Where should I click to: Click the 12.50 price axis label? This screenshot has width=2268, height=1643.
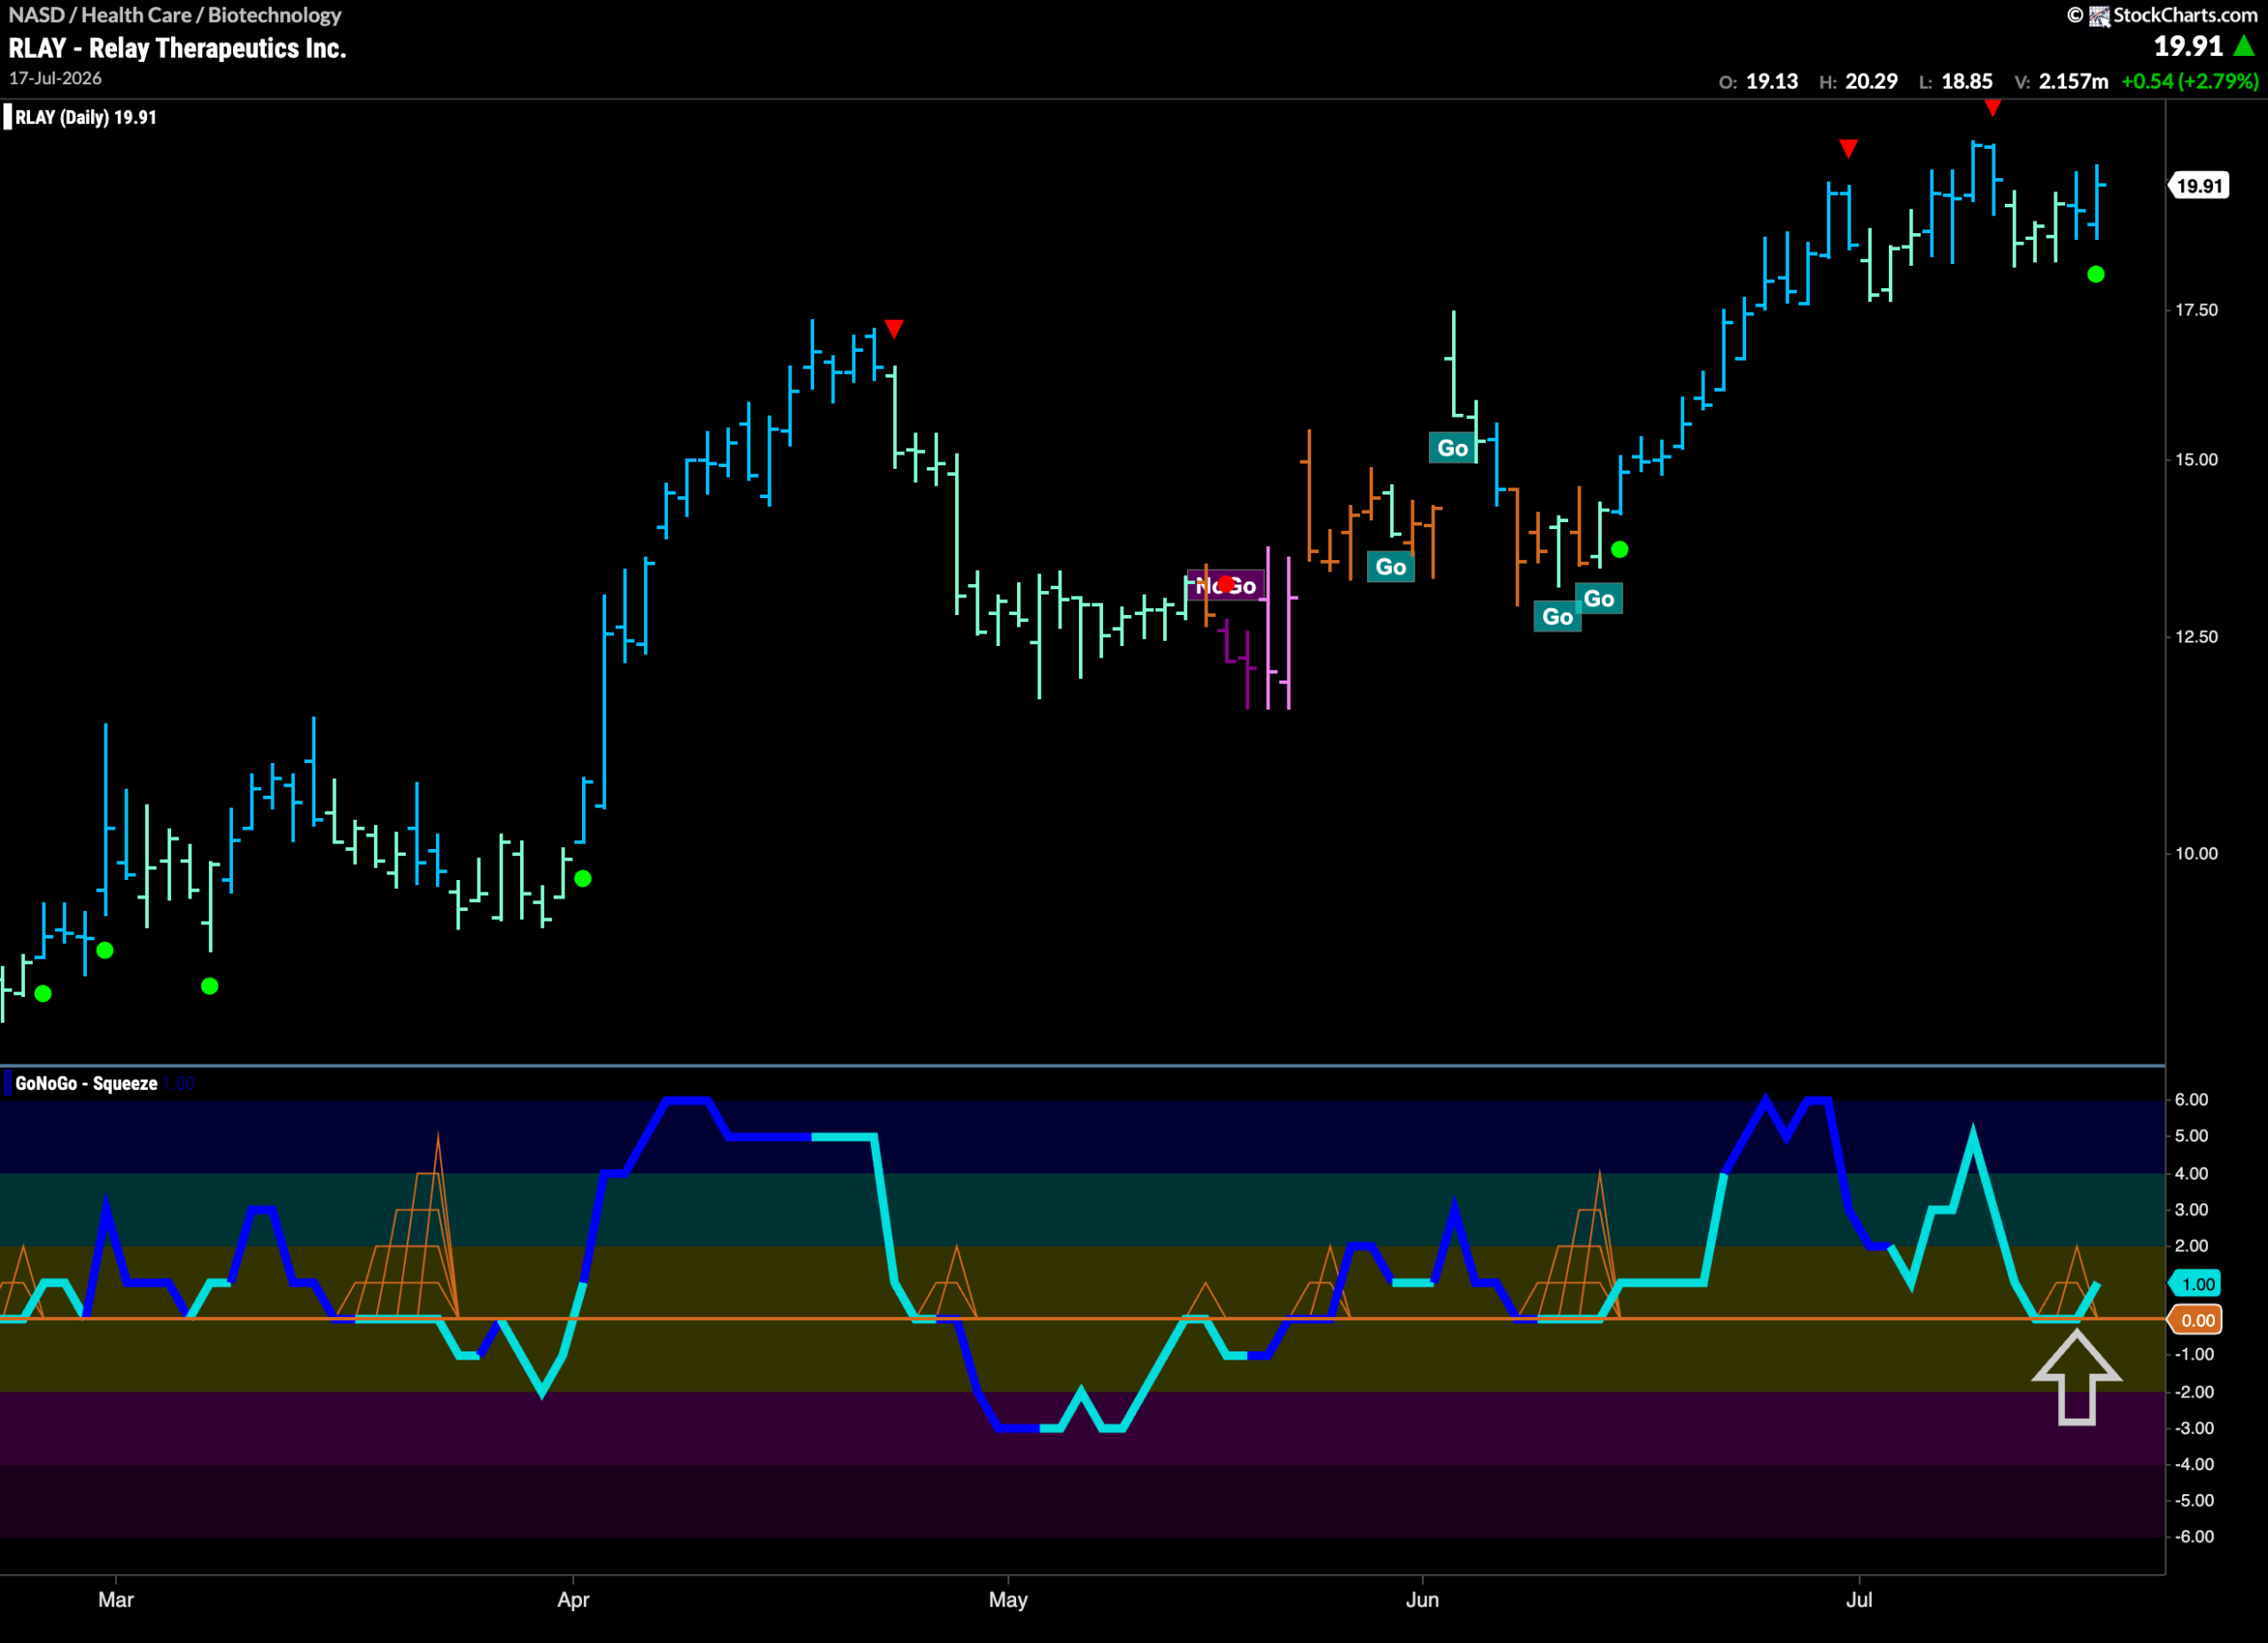coord(2197,637)
